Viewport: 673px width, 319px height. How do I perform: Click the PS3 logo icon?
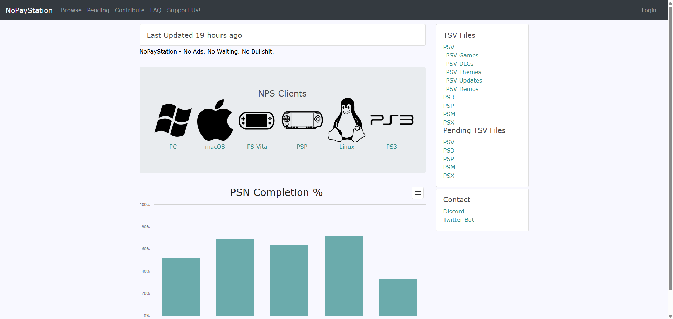point(392,120)
